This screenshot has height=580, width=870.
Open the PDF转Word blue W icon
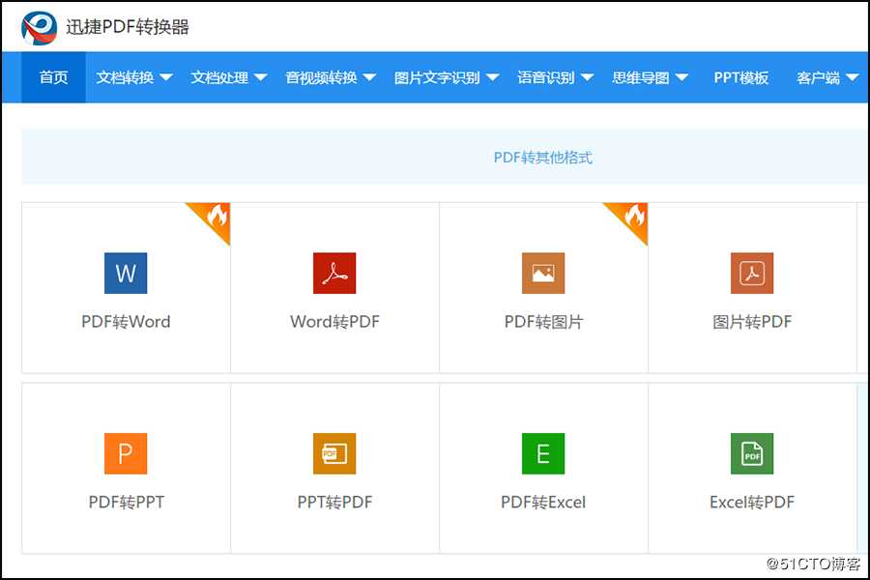click(x=126, y=273)
